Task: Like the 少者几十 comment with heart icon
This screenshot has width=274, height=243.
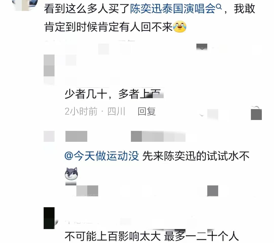Action: [x=256, y=113]
